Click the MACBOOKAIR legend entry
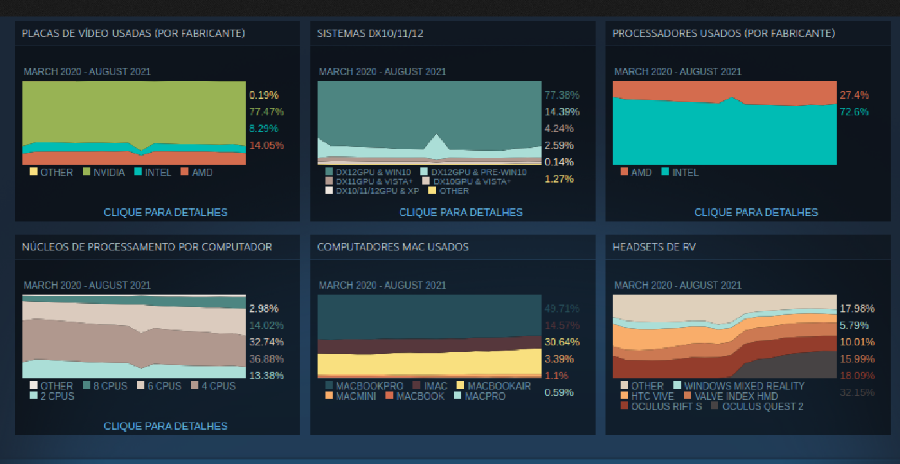 point(493,386)
